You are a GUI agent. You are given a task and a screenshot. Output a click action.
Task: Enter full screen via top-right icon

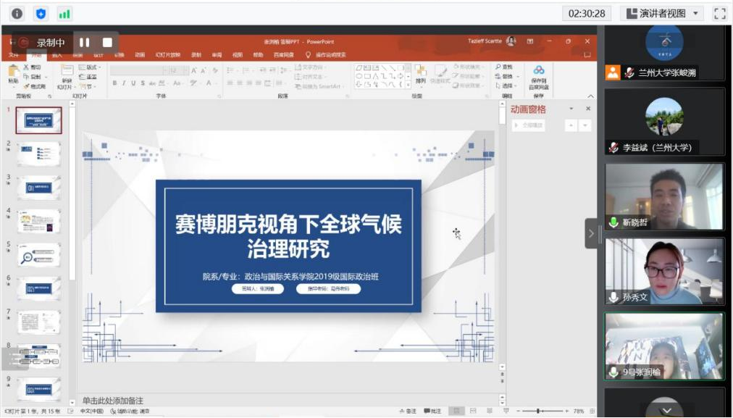(x=719, y=14)
